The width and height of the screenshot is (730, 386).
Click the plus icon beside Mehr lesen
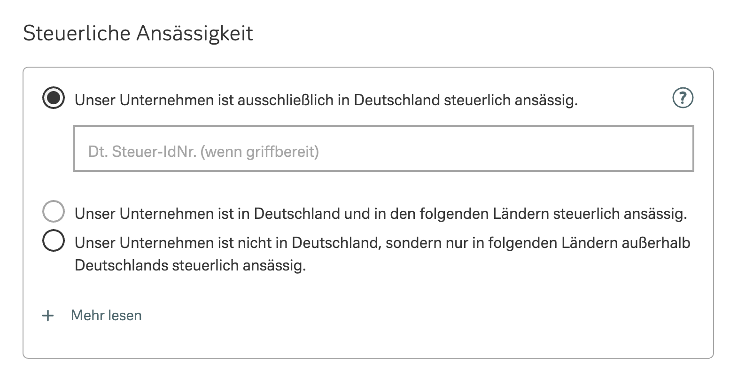pyautogui.click(x=48, y=316)
